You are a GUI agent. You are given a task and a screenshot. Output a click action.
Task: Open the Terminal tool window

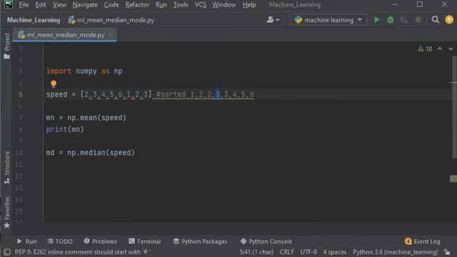coord(144,241)
